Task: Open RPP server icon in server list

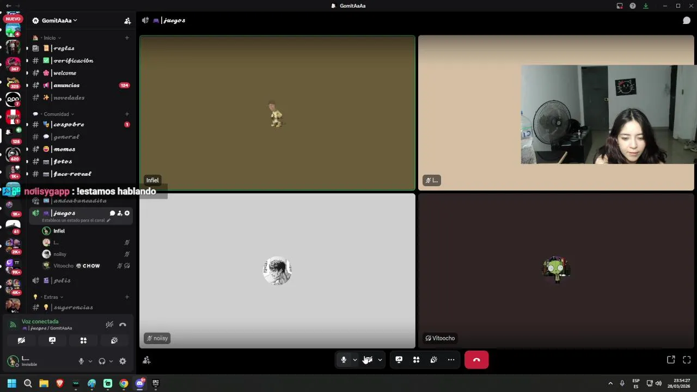Action: pyautogui.click(x=13, y=99)
